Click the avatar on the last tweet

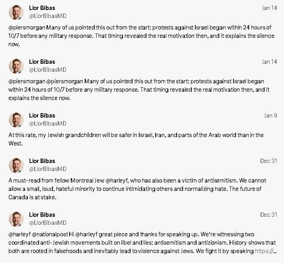point(16,219)
